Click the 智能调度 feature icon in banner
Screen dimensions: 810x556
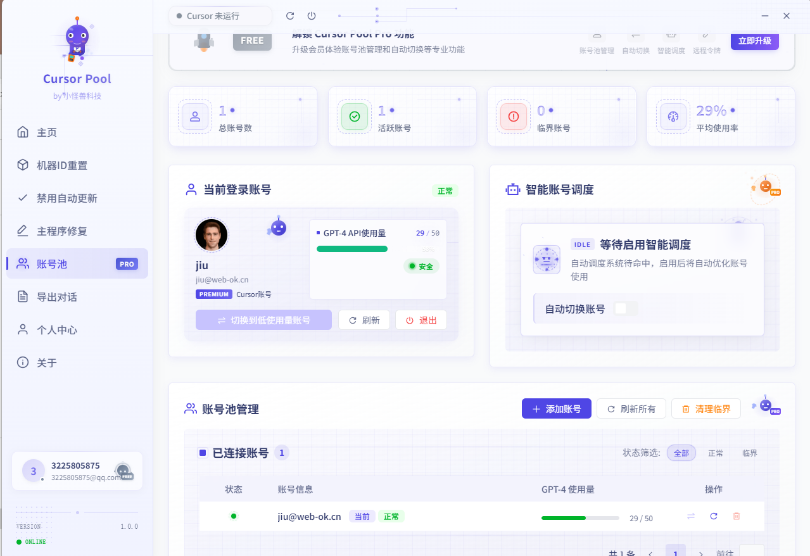point(671,36)
